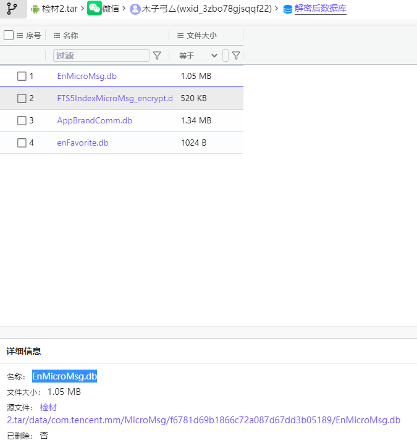Click the file size filter value field
The width and height of the screenshot is (417, 443).
pyautogui.click(x=225, y=56)
